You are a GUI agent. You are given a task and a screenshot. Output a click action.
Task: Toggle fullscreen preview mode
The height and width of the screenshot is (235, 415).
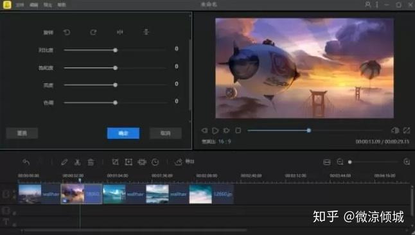(407, 130)
